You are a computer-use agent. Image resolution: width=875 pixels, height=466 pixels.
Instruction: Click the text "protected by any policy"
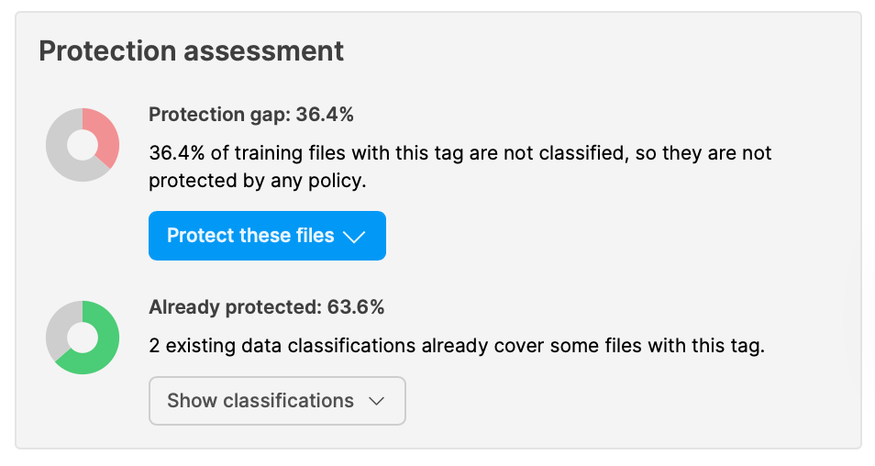[257, 181]
